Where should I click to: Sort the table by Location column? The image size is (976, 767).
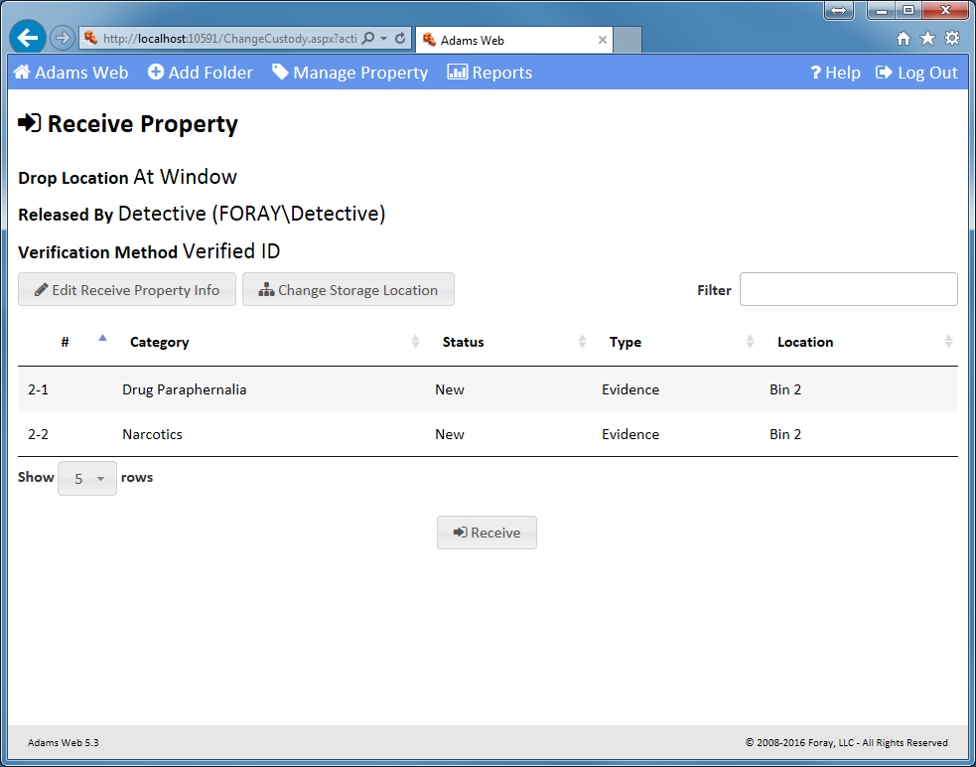[x=805, y=342]
